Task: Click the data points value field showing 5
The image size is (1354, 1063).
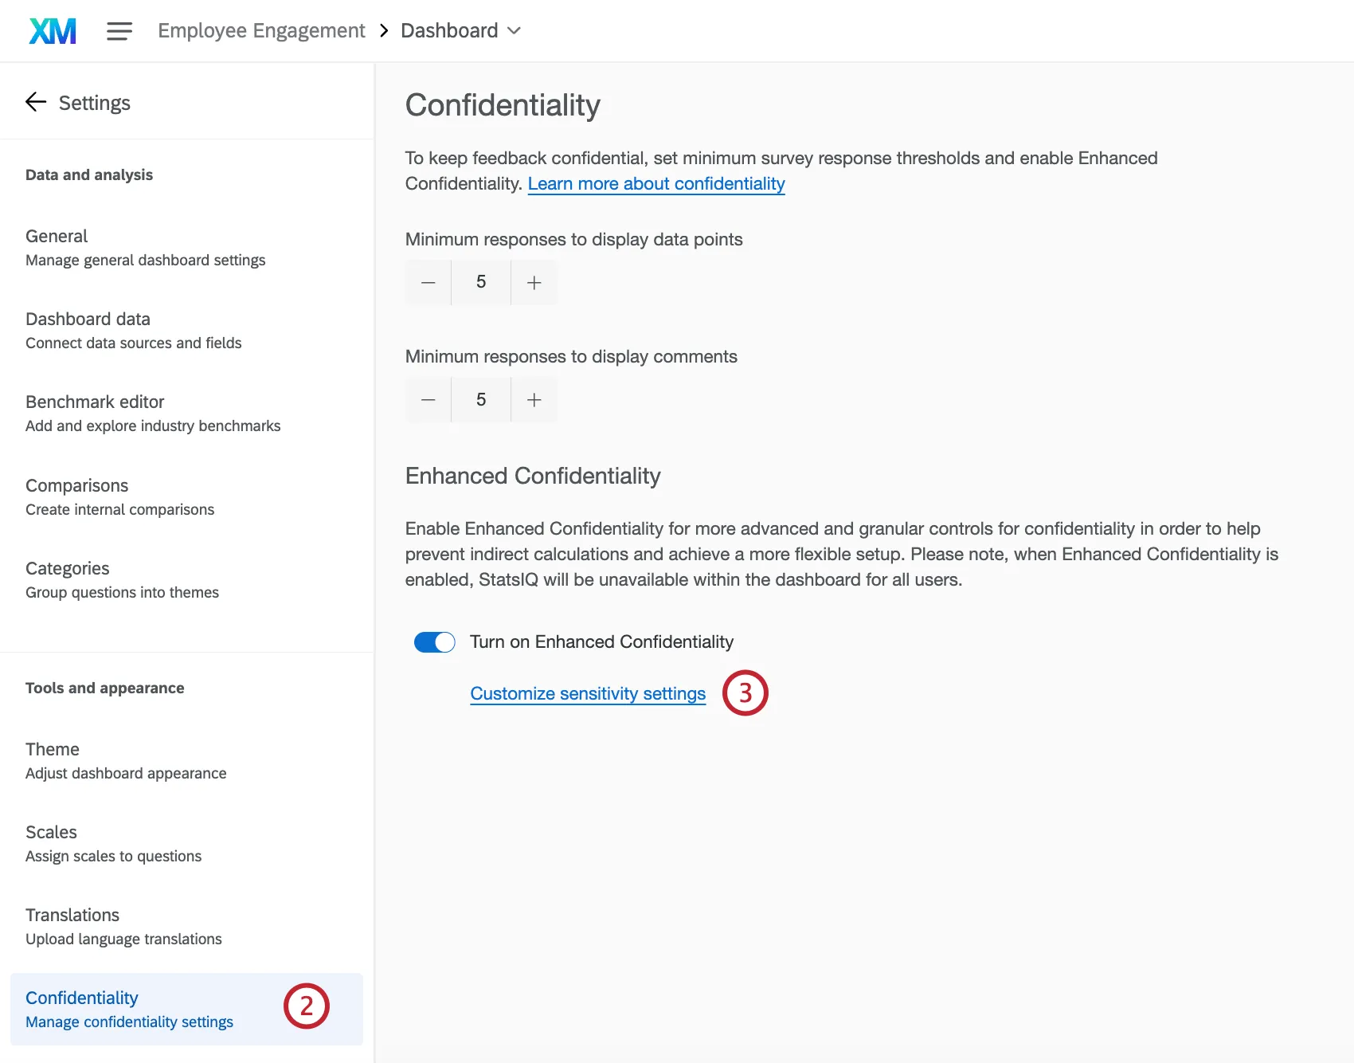Action: point(480,282)
